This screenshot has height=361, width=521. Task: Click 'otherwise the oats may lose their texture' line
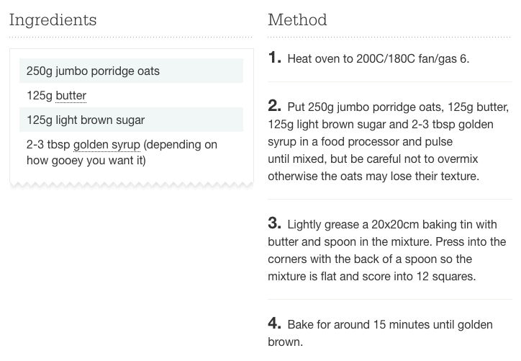[x=373, y=177]
